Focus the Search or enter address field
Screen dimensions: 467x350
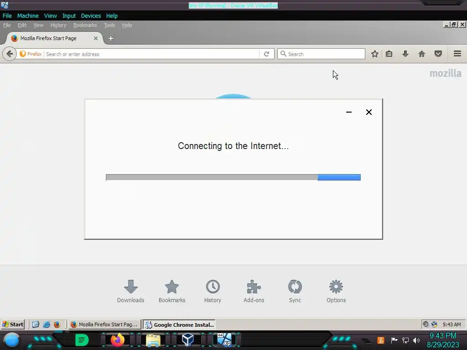[x=152, y=54]
